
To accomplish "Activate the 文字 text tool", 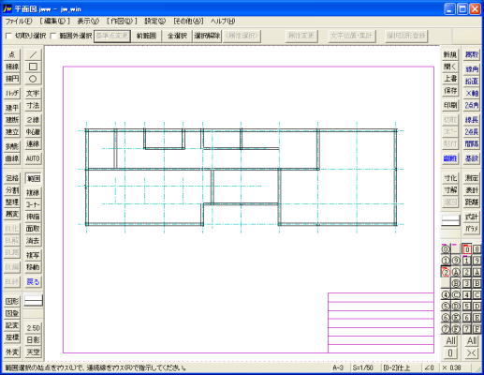I will [x=33, y=93].
